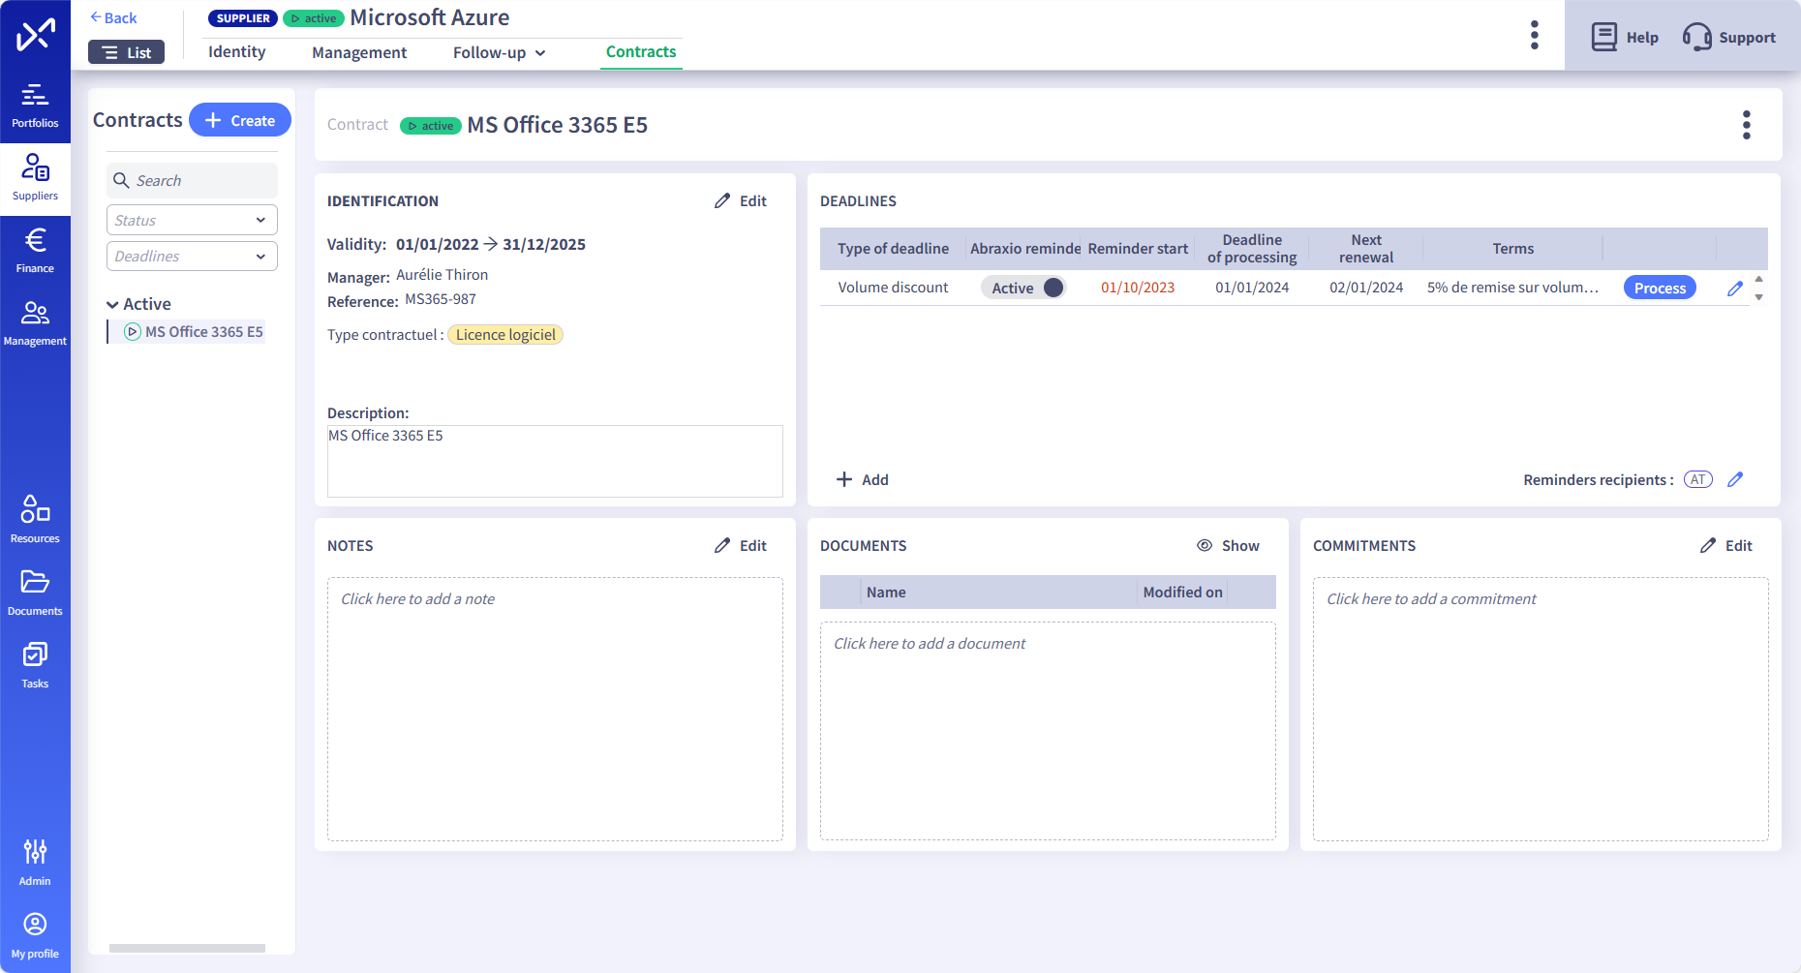The width and height of the screenshot is (1801, 973).
Task: Select the Contracts tab
Action: click(x=641, y=52)
